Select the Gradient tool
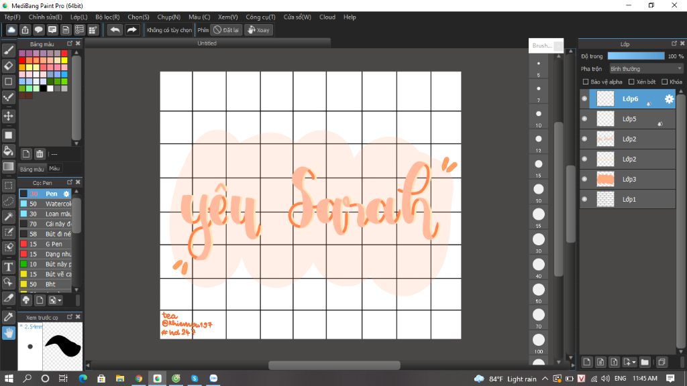 click(8, 166)
